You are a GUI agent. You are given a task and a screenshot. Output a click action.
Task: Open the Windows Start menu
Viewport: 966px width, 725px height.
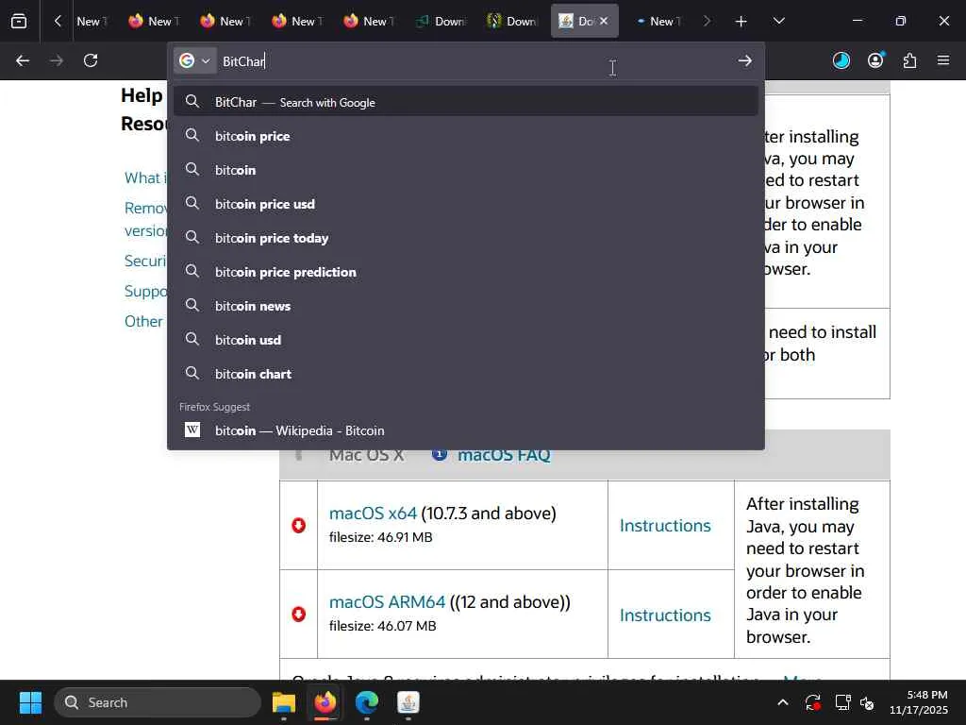pyautogui.click(x=30, y=702)
